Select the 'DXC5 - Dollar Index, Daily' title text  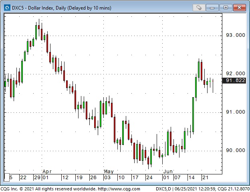39,8
